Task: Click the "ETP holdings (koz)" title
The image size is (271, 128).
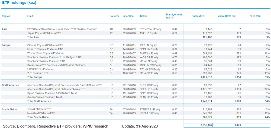Action: click(19, 3)
